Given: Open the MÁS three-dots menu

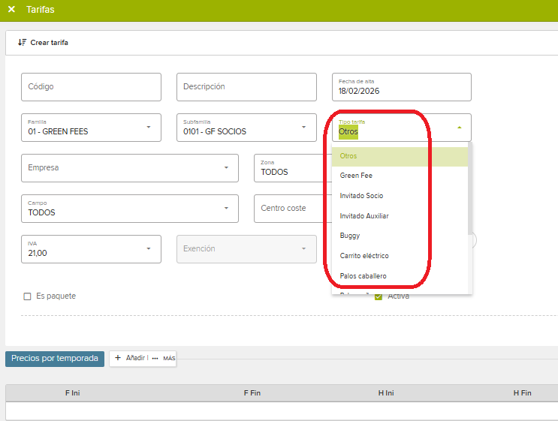Looking at the screenshot, I should click(x=155, y=359).
